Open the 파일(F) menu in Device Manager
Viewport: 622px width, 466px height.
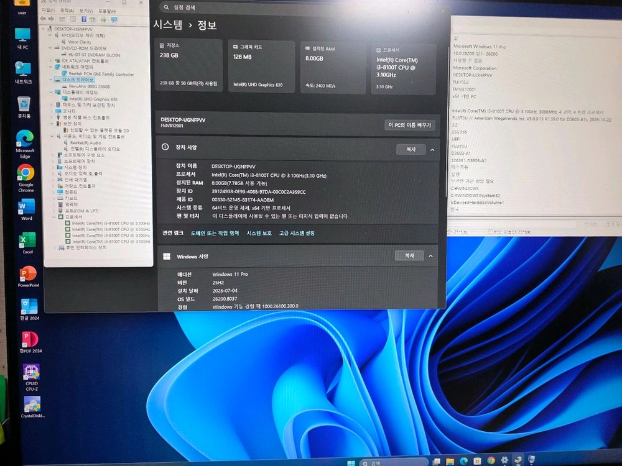(x=49, y=11)
